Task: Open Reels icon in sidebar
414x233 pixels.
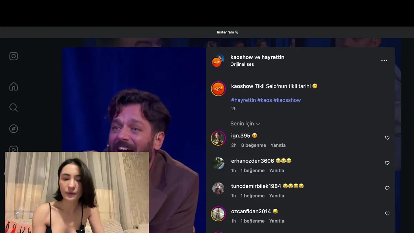Action: click(14, 149)
